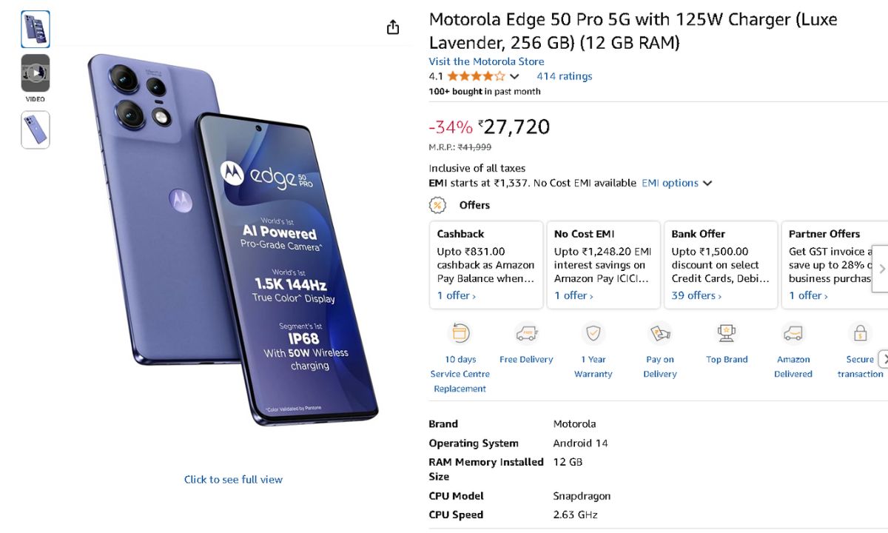Viewport: 888px width, 533px height.
Task: Click the Top Brand trophy icon
Action: (x=727, y=334)
